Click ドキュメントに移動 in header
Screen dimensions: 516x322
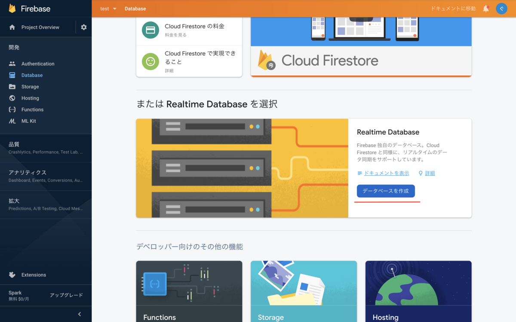[453, 9]
